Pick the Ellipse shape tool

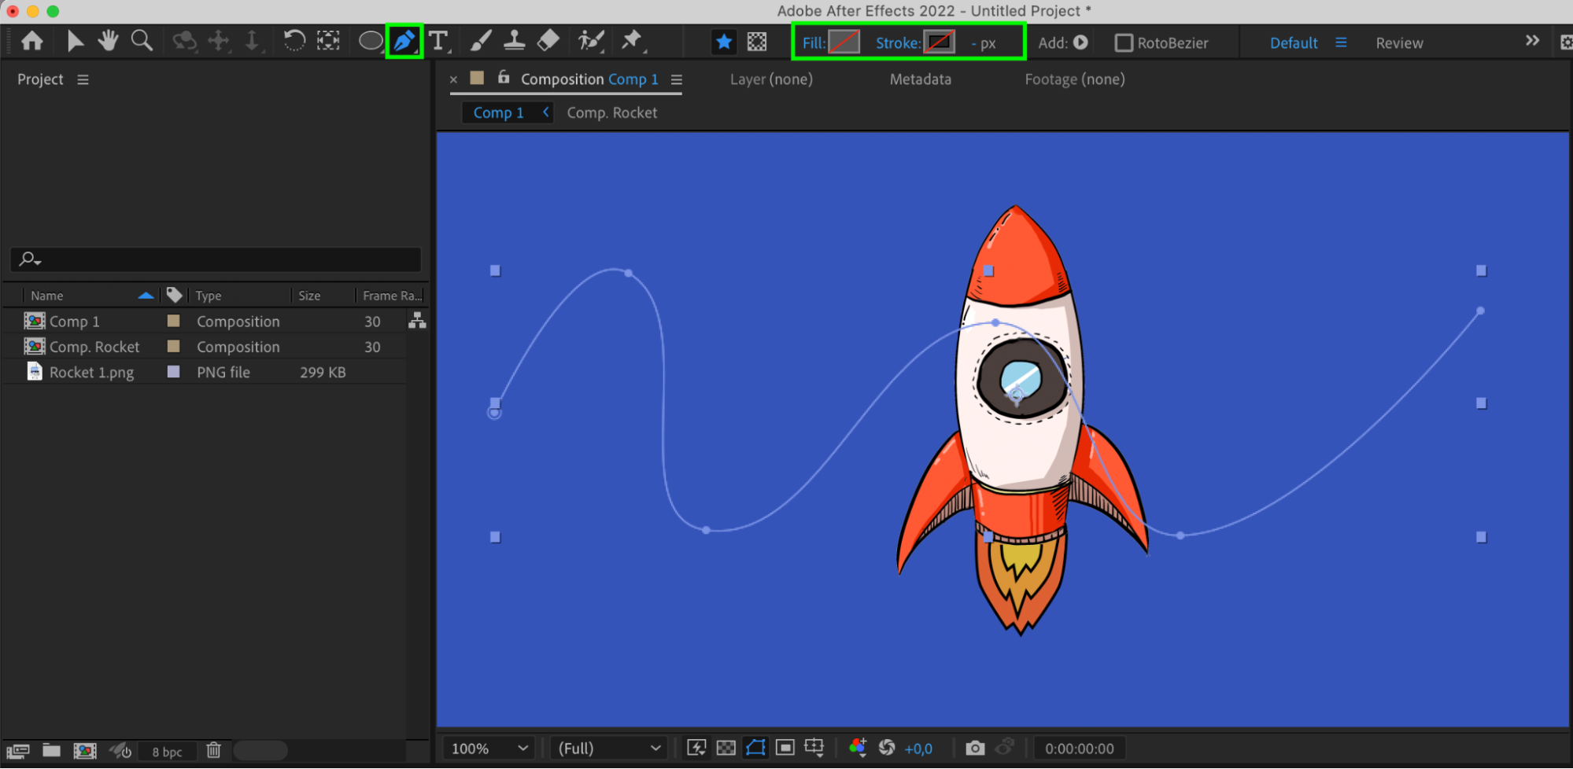[370, 41]
